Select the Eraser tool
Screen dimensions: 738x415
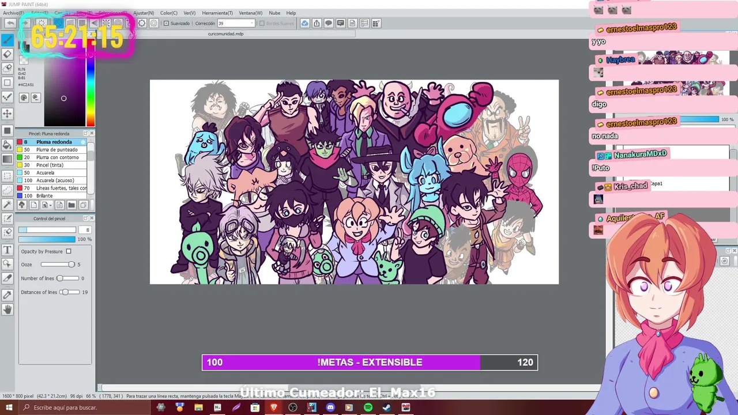pyautogui.click(x=7, y=54)
